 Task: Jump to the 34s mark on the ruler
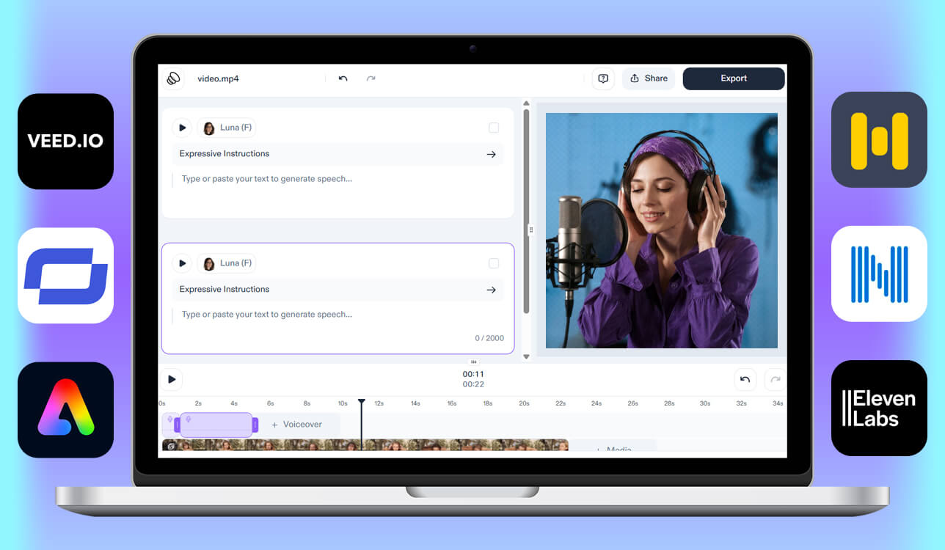pos(778,403)
